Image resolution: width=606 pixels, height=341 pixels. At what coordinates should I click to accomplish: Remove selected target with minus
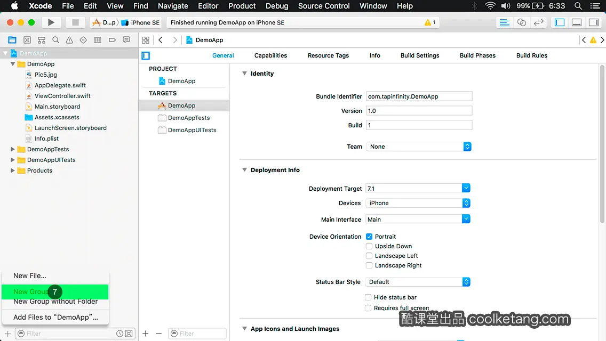click(158, 334)
